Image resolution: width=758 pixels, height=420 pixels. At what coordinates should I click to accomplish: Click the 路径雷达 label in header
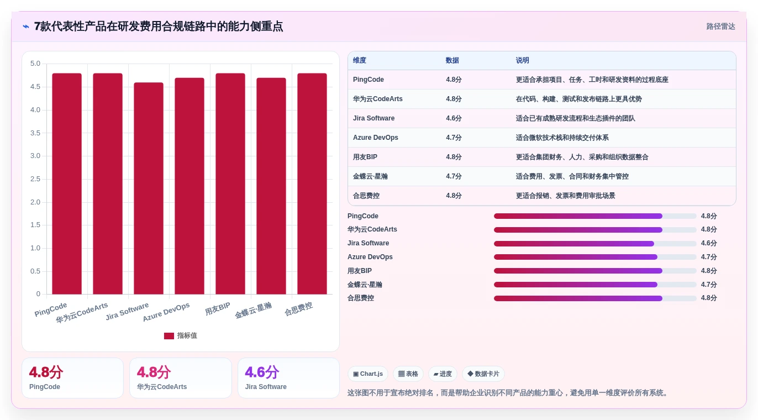click(720, 27)
